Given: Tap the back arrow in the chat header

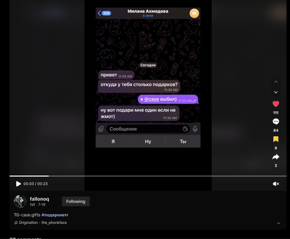Looking at the screenshot, I should pyautogui.click(x=99, y=13).
